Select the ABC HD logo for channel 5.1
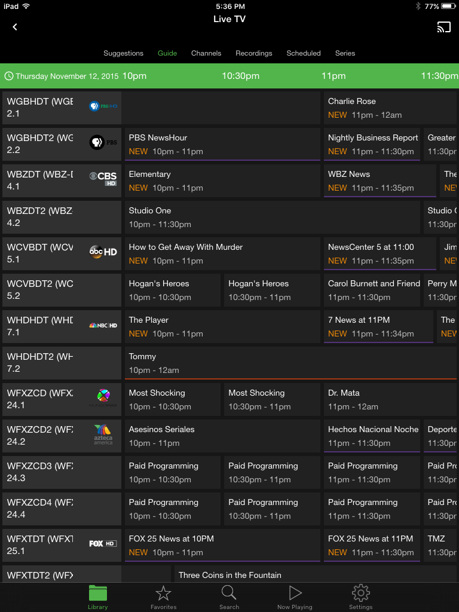The height and width of the screenshot is (612, 459). tap(103, 252)
